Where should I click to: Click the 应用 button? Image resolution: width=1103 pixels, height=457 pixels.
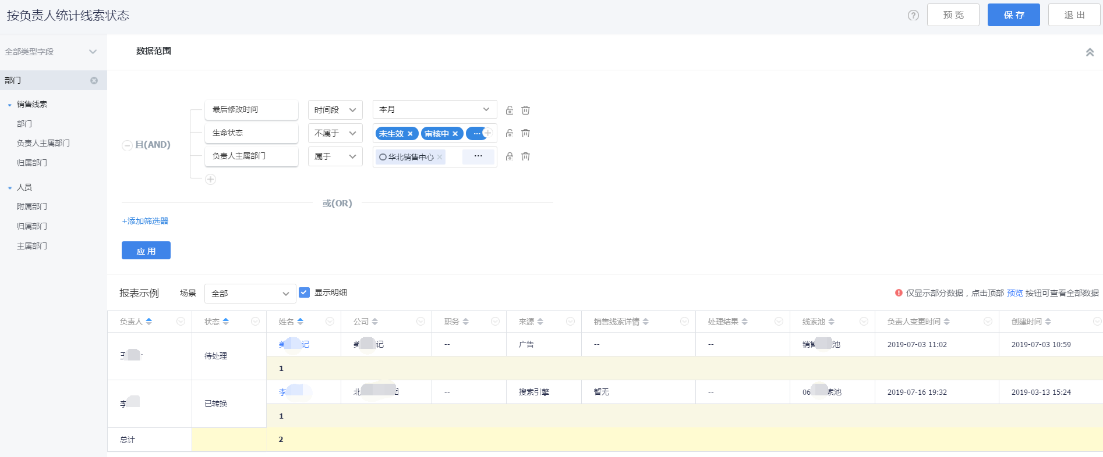click(x=146, y=251)
